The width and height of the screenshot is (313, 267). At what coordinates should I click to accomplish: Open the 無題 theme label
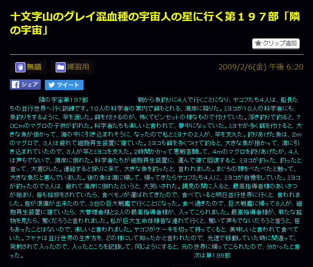(34, 67)
